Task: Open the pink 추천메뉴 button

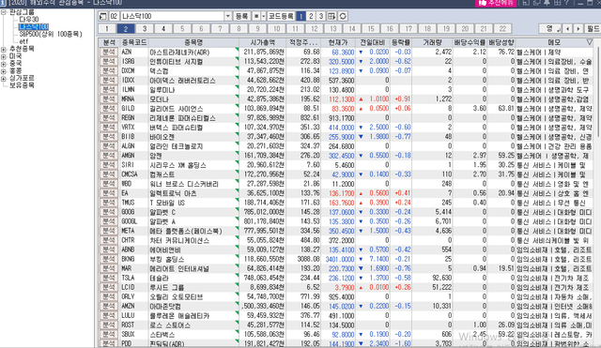Action: pos(496,3)
